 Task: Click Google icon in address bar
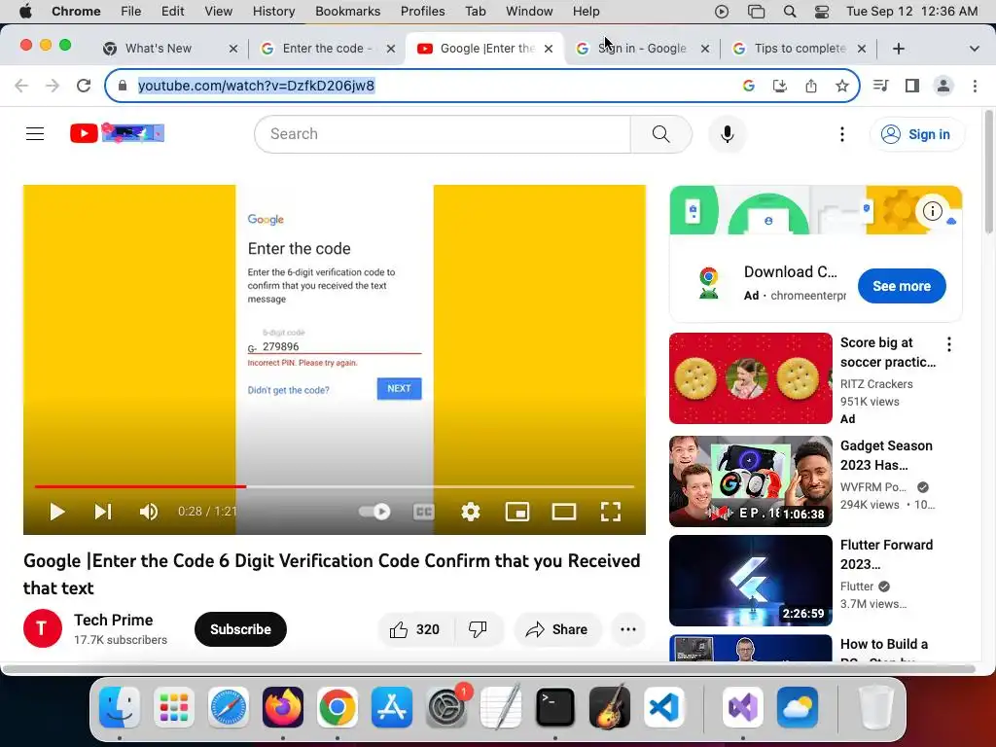click(749, 86)
